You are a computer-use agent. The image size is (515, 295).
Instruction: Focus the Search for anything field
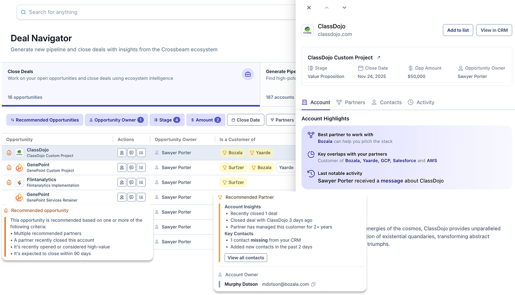pyautogui.click(x=156, y=12)
